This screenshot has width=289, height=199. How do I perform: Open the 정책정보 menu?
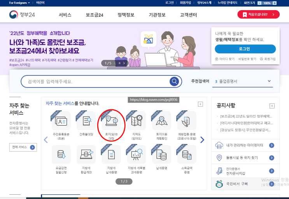click(126, 15)
